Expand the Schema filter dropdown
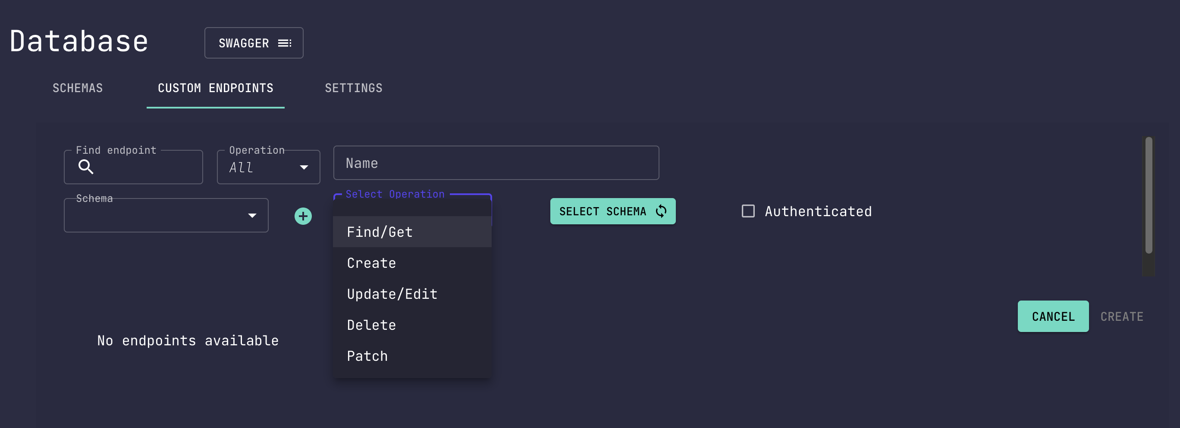Viewport: 1180px width, 428px height. point(166,215)
